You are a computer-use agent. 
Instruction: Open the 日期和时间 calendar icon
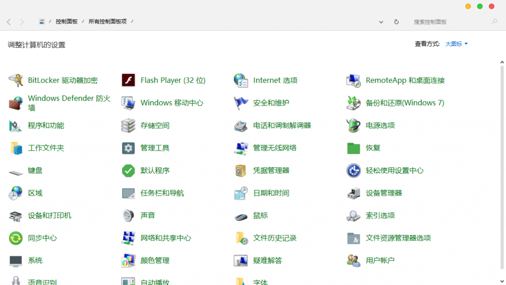(x=241, y=193)
